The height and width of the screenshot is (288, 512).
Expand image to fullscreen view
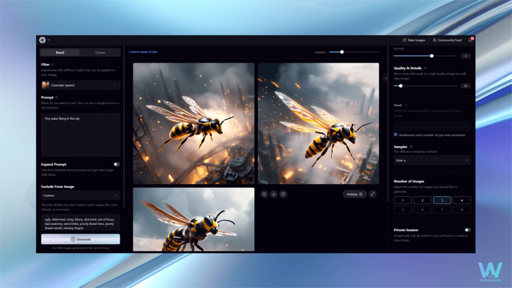coord(372,194)
